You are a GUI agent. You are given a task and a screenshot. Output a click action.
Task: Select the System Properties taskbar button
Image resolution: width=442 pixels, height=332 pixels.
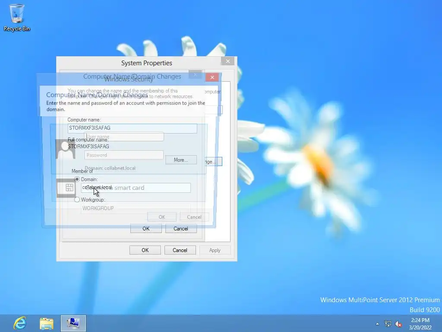(73, 323)
